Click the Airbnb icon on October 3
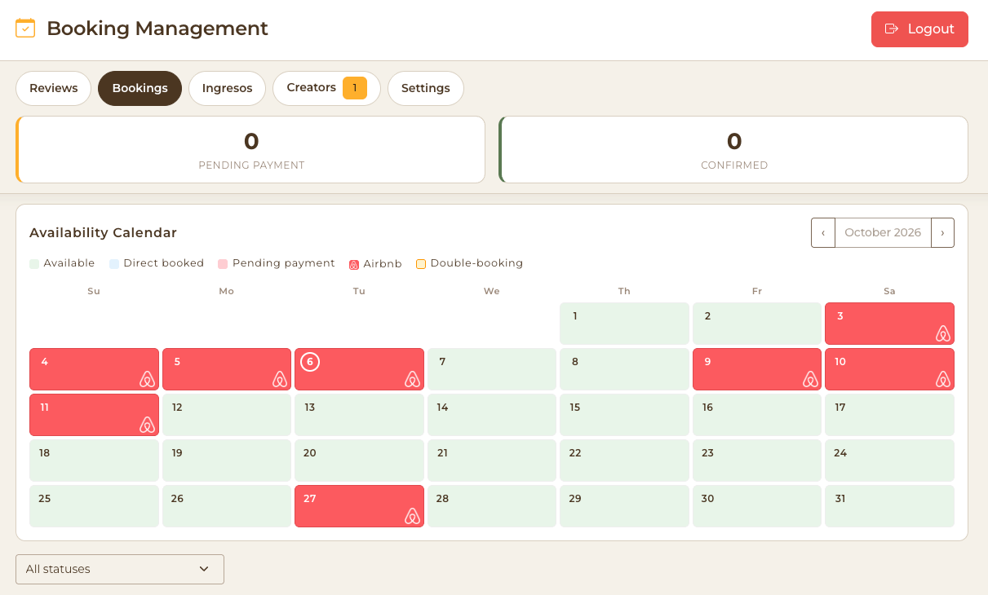The height and width of the screenshot is (595, 988). tap(942, 333)
